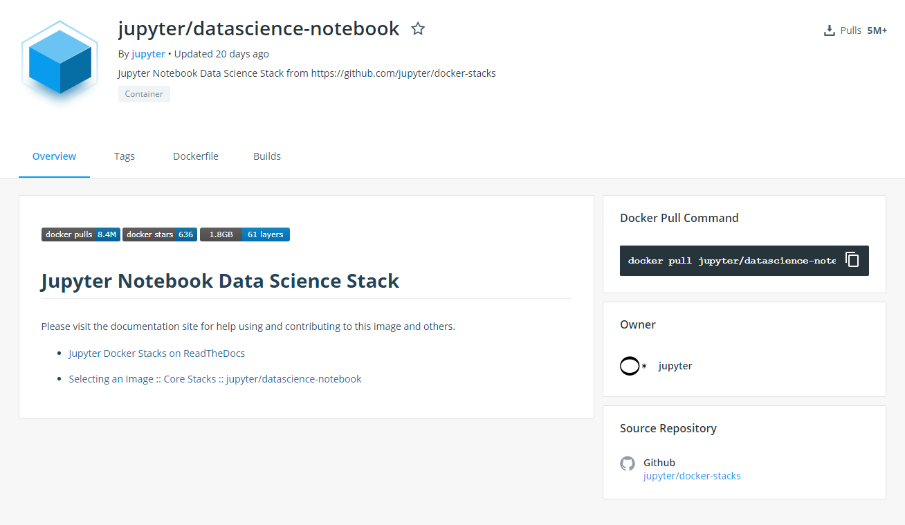This screenshot has height=525, width=905.
Task: Click the docker stars 636 badge
Action: pos(160,234)
